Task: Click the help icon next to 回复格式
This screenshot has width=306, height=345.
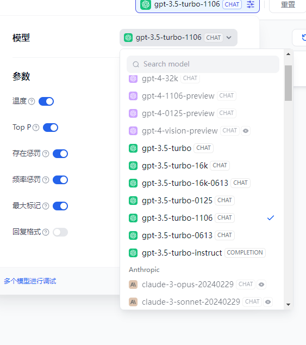Action: pyautogui.click(x=46, y=232)
